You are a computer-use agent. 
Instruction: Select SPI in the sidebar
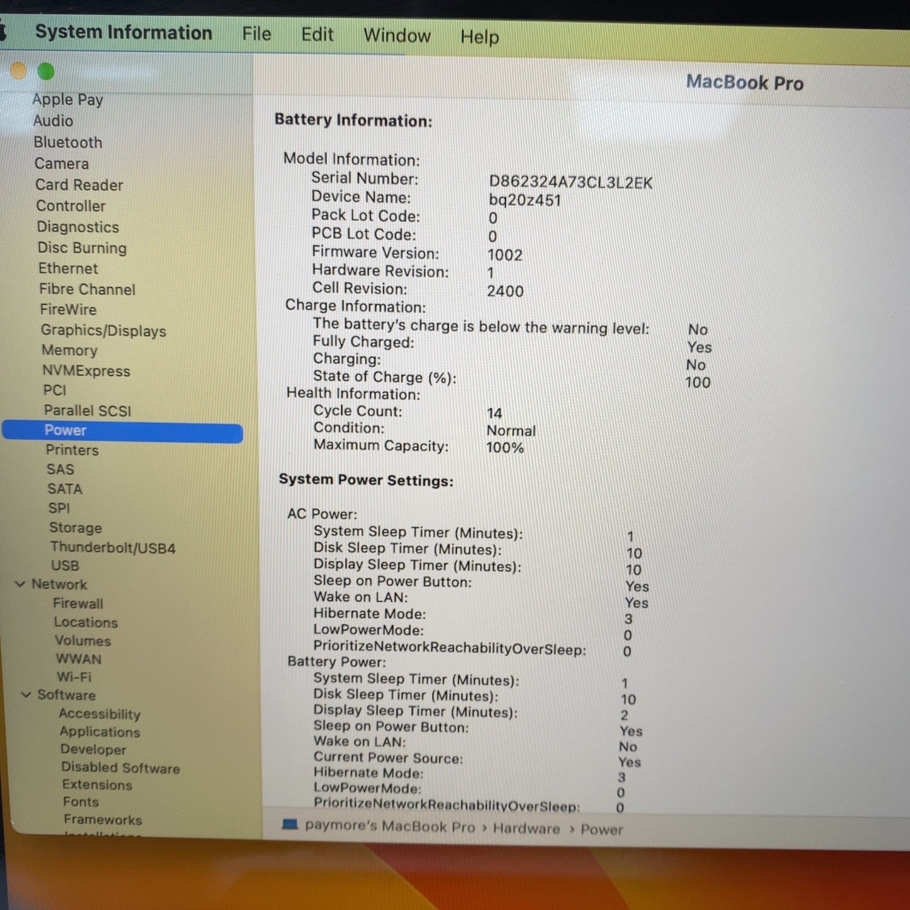59,508
